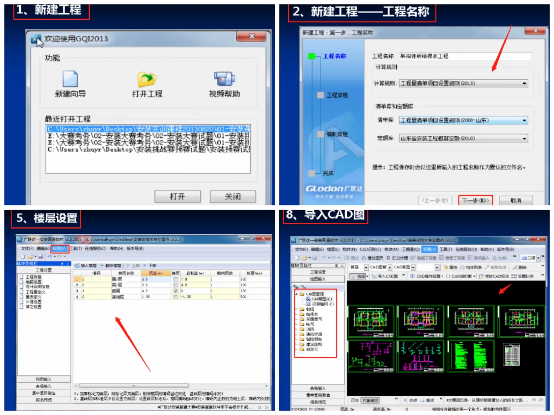Open the 清单库 dropdown list
This screenshot has height=415, width=554.
(524, 120)
